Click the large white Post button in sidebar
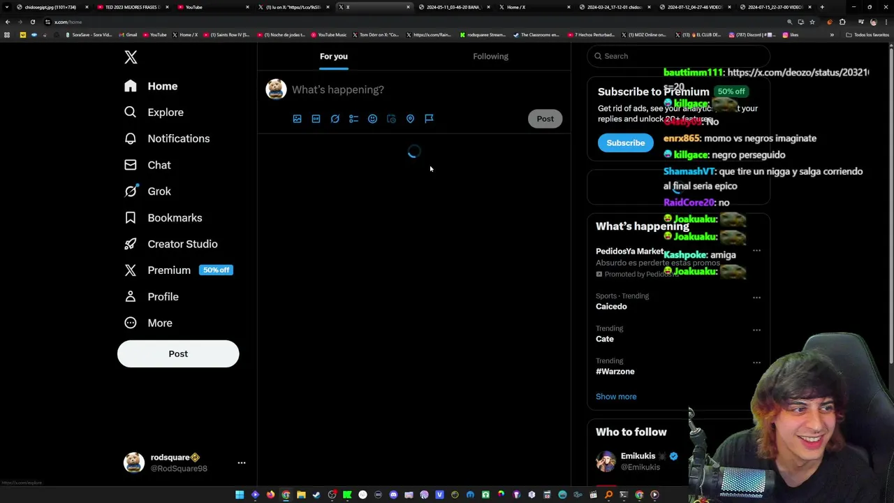This screenshot has height=503, width=894. point(178,353)
